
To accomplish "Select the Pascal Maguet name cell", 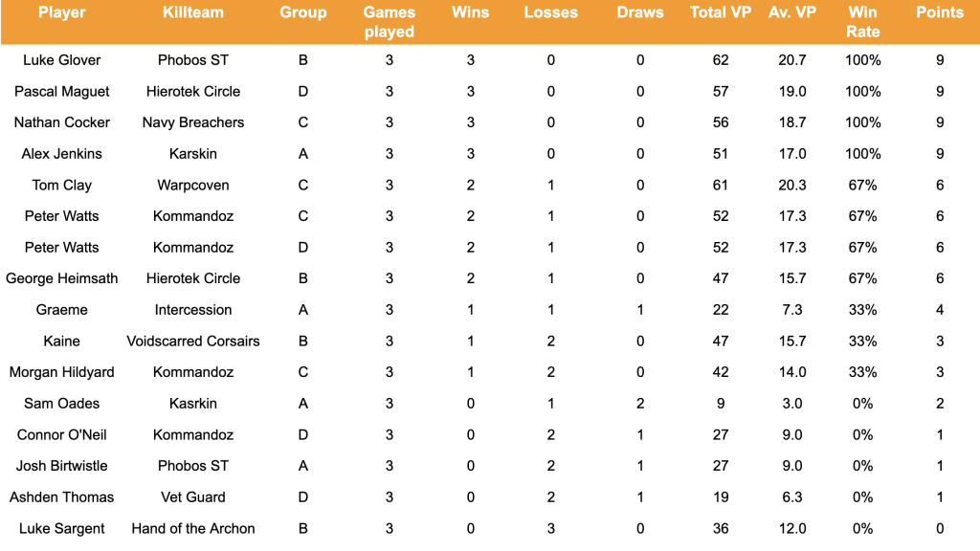I will (x=62, y=92).
